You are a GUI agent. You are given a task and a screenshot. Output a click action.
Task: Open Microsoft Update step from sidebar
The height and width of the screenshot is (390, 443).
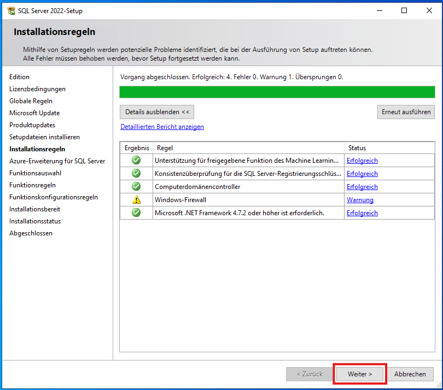[x=34, y=113]
